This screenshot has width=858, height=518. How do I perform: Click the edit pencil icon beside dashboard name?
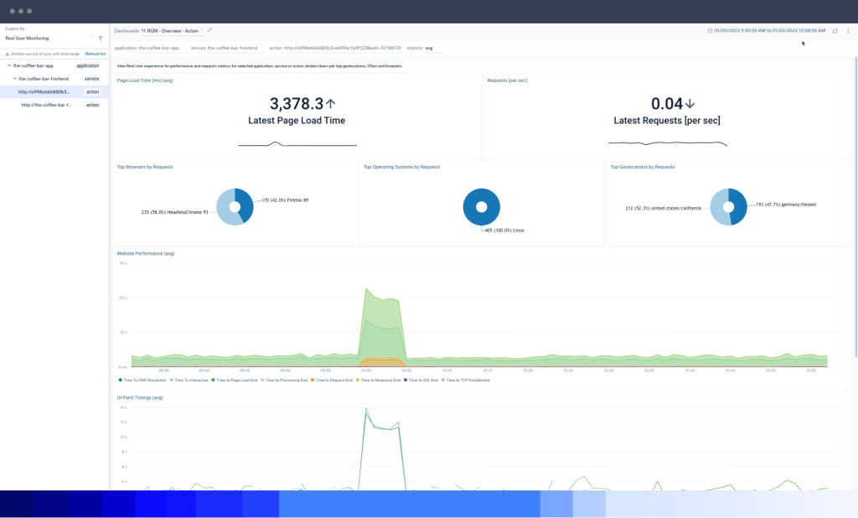tap(210, 30)
